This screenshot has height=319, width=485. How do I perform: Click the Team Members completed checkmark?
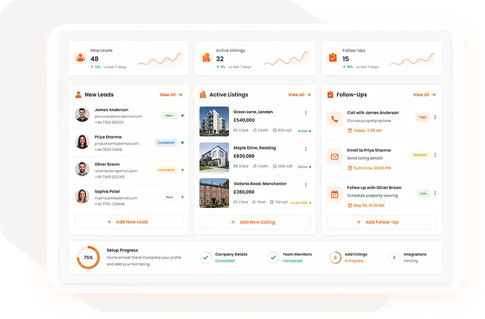coord(273,257)
